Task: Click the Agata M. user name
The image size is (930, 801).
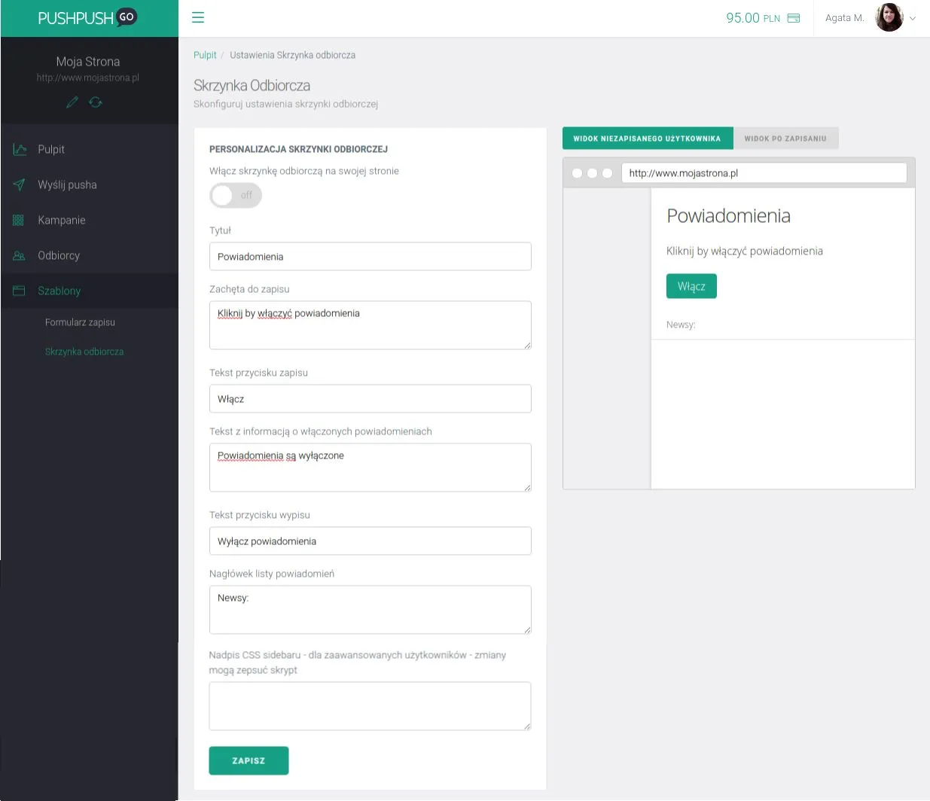Action: click(x=844, y=18)
